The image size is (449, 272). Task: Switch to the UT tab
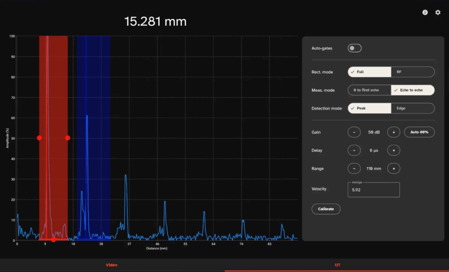336,265
